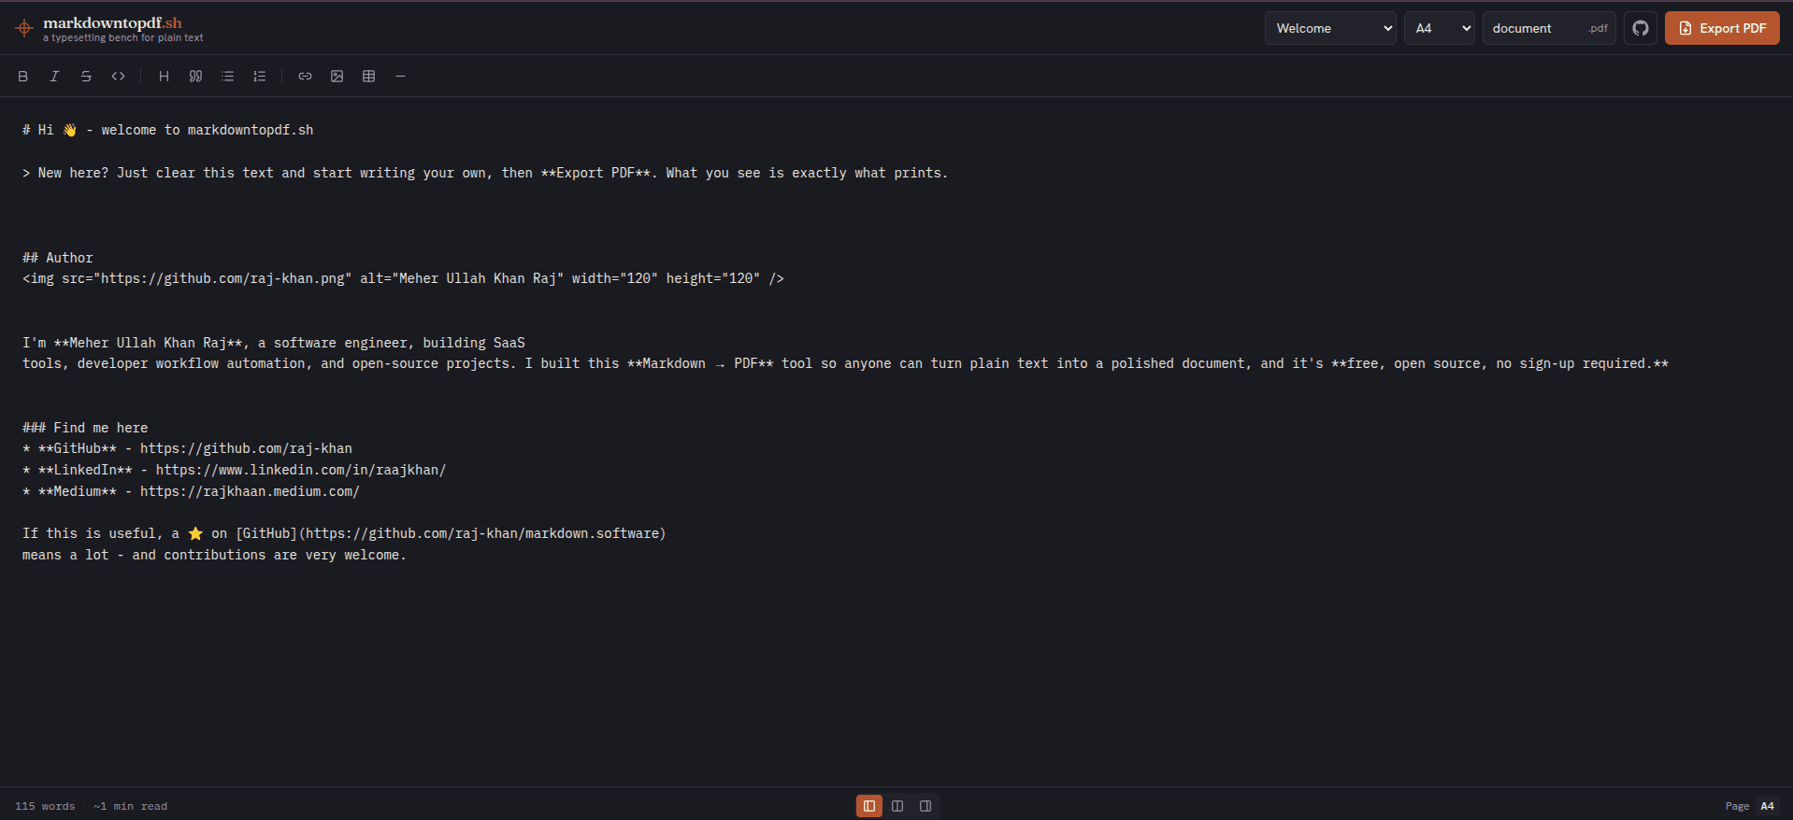Viewport: 1793px width, 820px height.
Task: Open the GitHub repository icon button
Action: [x=1641, y=28]
